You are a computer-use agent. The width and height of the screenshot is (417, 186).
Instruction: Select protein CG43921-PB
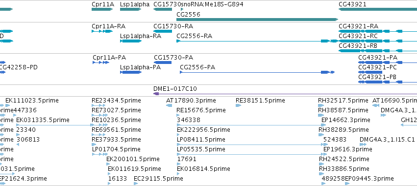378,77
